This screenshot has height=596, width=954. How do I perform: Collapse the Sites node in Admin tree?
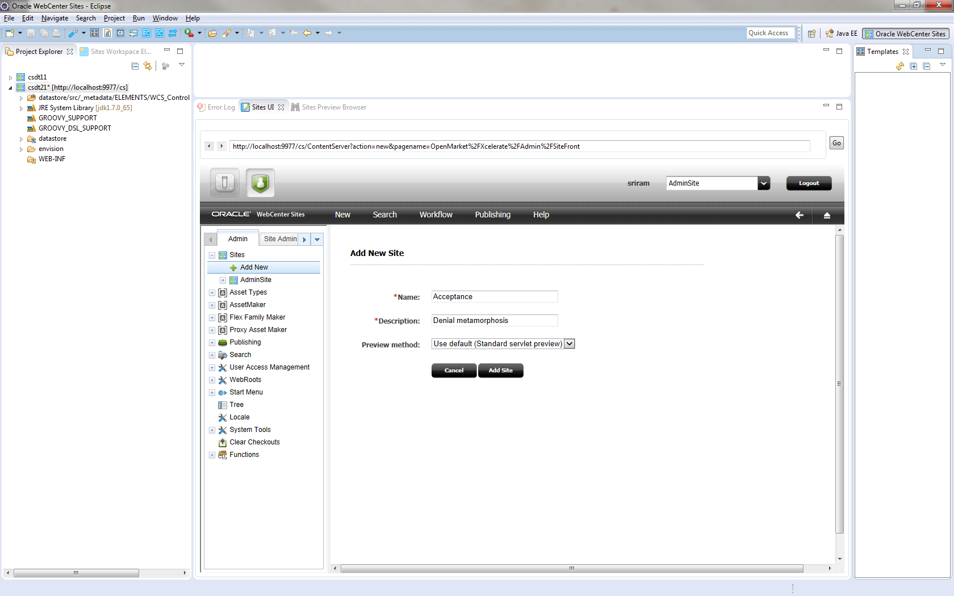212,255
